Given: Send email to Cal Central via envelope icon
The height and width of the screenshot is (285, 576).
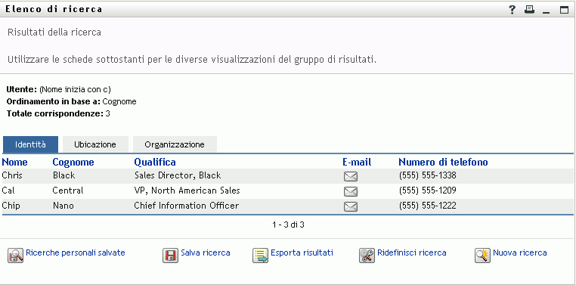Looking at the screenshot, I should click(x=351, y=192).
